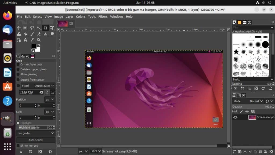This screenshot has height=155, width=275.
Task: Select the Bucket Fill tool
Action: (26, 34)
